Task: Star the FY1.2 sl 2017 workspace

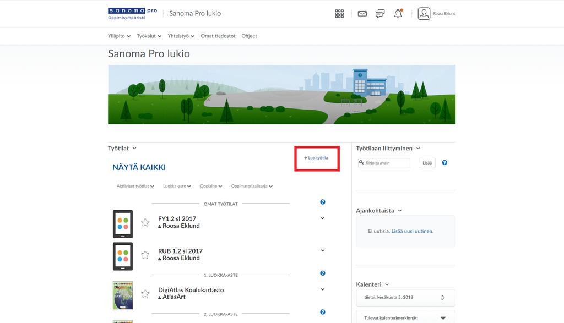Action: 145,222
